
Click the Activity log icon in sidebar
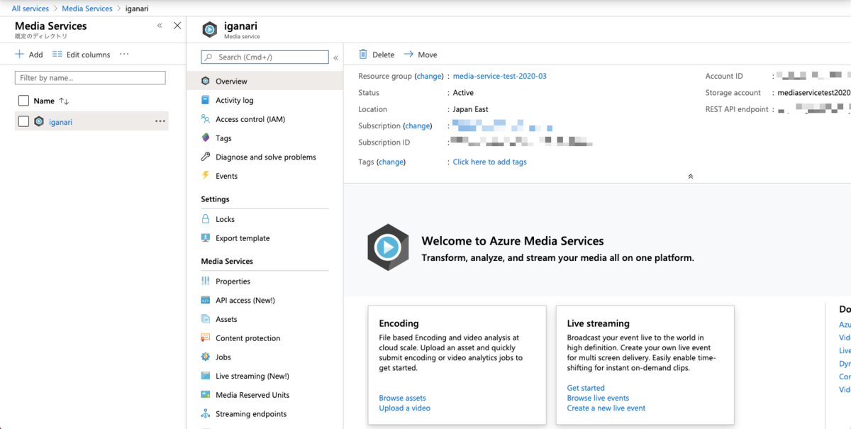206,101
